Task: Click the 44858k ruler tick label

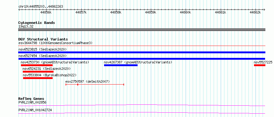Action: (116, 13)
